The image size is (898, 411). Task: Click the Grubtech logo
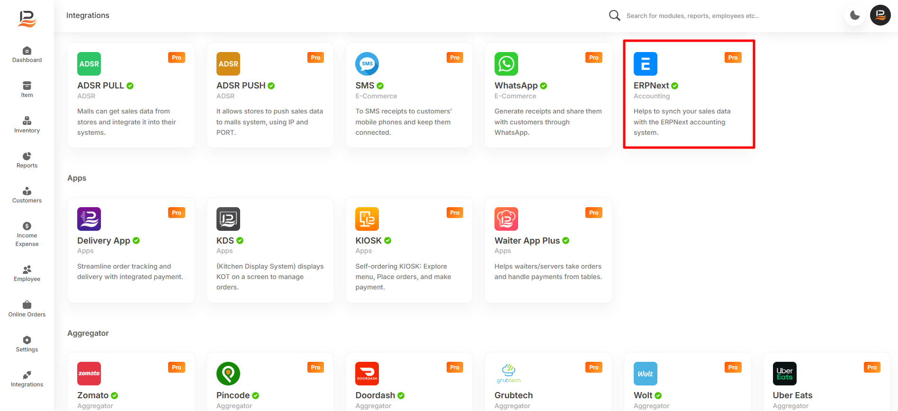coord(509,374)
